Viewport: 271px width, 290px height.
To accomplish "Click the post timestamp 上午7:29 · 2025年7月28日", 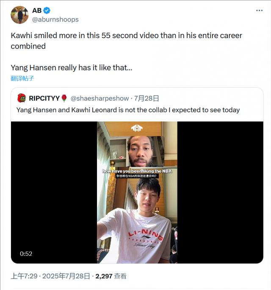I will pos(50,276).
